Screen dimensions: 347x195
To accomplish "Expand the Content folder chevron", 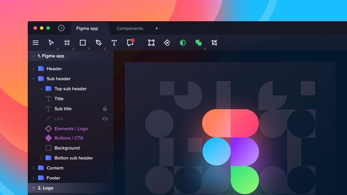I will [x=33, y=168].
